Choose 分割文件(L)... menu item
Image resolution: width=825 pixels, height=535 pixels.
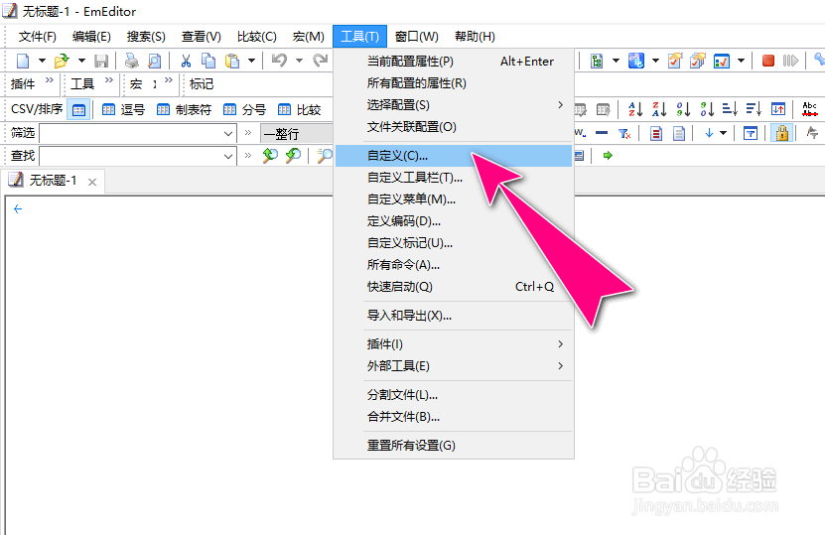(454, 395)
